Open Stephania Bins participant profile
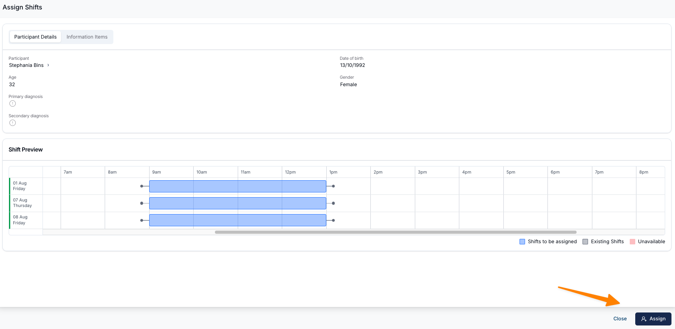This screenshot has width=675, height=329. [x=26, y=65]
